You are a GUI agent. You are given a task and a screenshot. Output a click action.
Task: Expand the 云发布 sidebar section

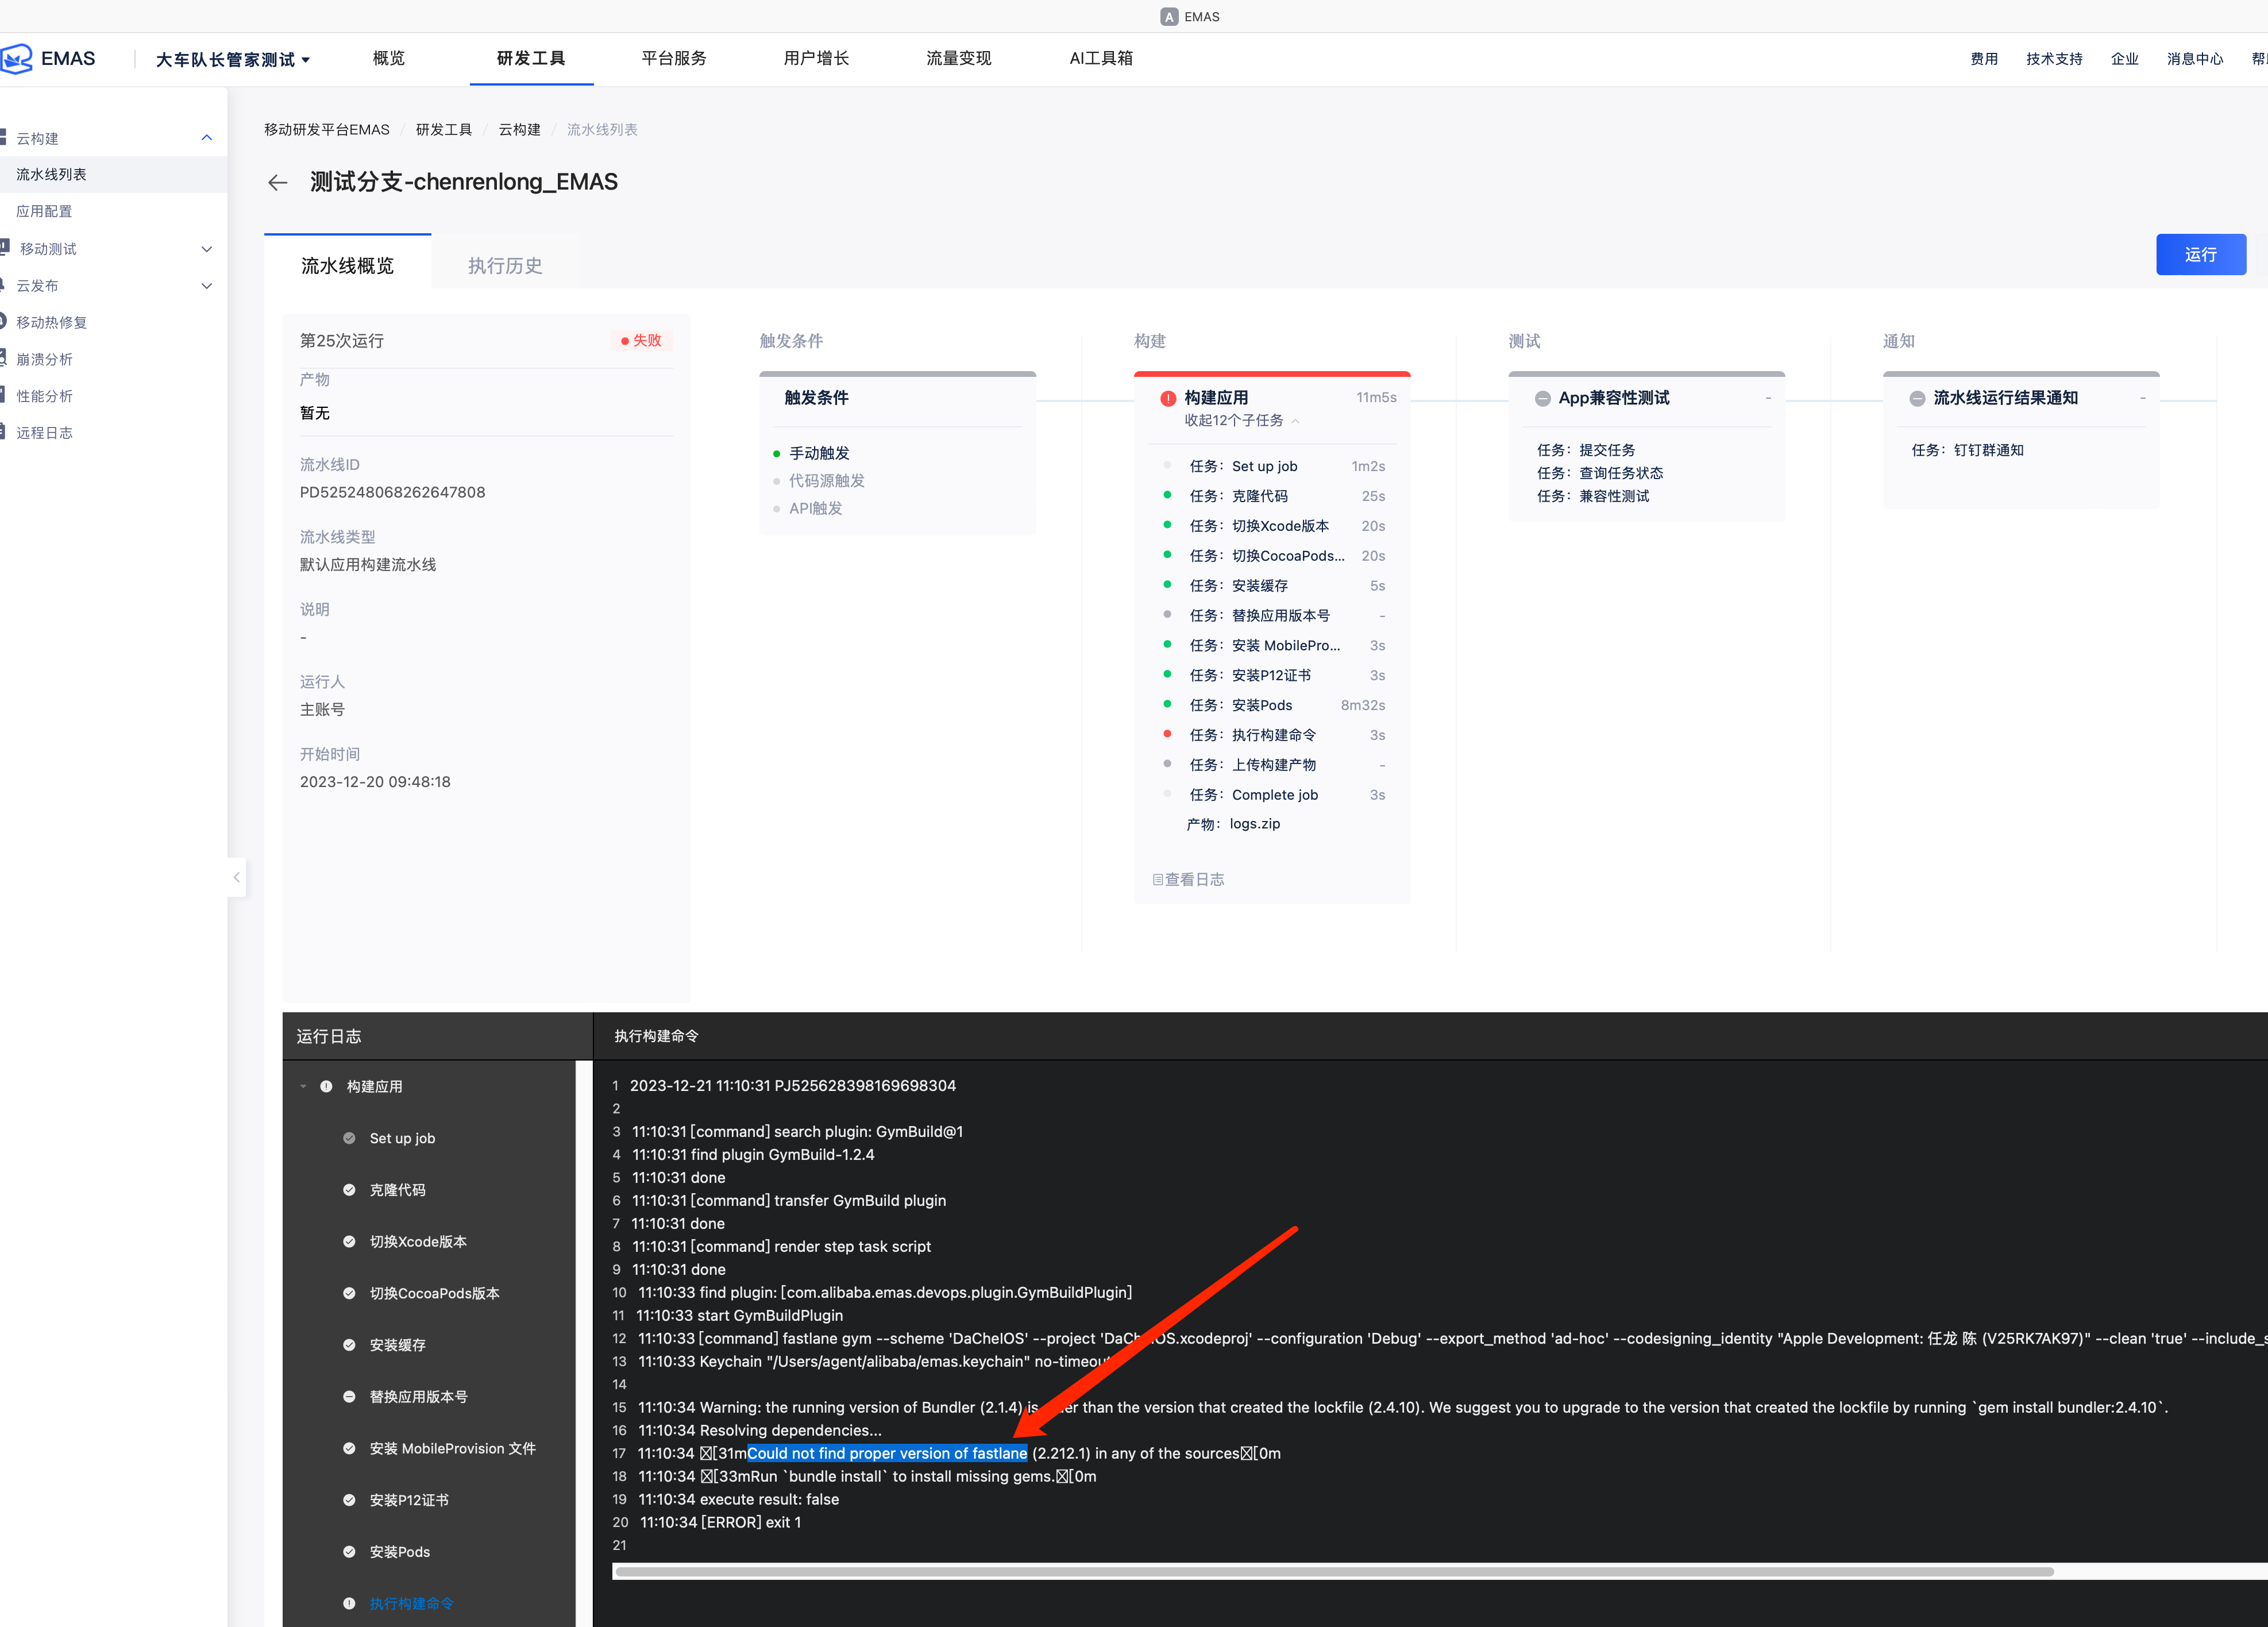click(x=207, y=286)
